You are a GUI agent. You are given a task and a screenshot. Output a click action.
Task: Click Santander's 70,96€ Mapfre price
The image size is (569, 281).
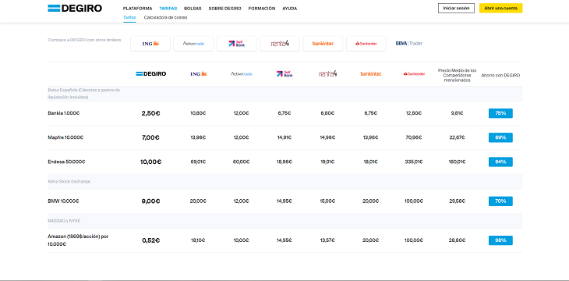tap(414, 137)
